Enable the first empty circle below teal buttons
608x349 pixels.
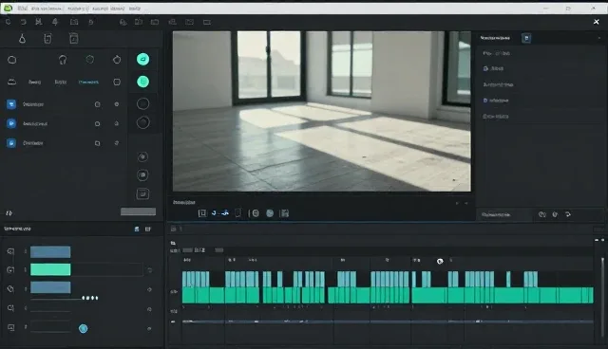click(x=142, y=103)
